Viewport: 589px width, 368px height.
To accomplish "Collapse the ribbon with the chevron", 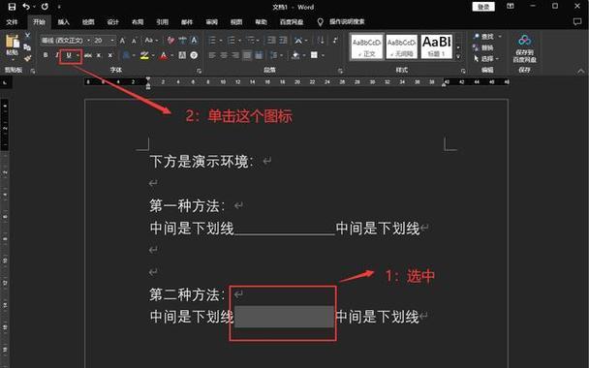I will pos(581,71).
